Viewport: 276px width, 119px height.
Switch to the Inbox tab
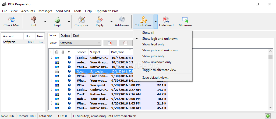tap(53, 35)
